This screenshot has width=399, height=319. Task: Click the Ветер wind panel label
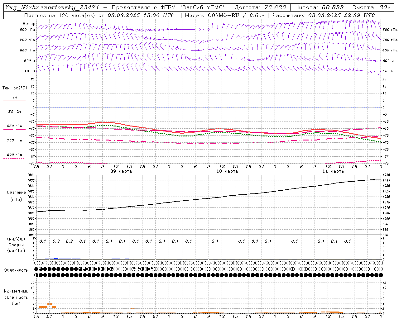29,24
